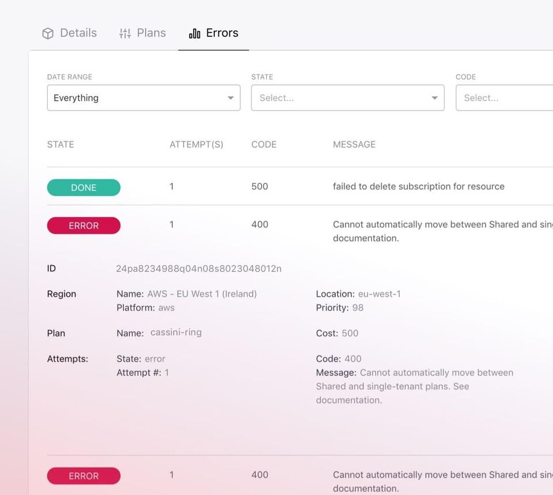Select the Errors tab
This screenshot has height=495, width=553.
pos(214,33)
